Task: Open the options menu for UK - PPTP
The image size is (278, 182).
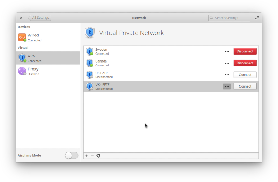Action: (227, 86)
